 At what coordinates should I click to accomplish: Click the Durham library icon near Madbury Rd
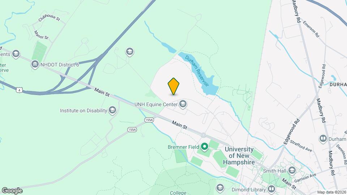(x=323, y=139)
